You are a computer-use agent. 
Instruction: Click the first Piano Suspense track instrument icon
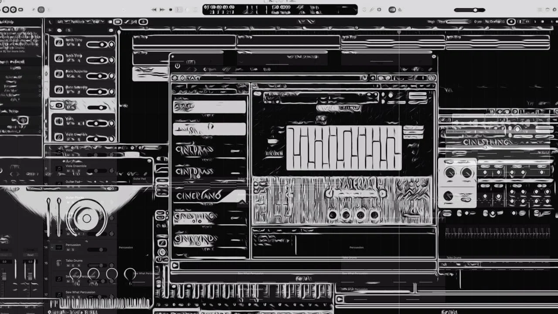coord(59,74)
